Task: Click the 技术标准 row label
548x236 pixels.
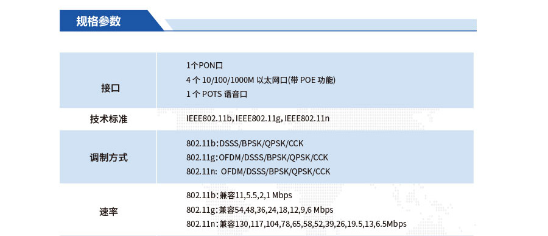Action: 109,120
